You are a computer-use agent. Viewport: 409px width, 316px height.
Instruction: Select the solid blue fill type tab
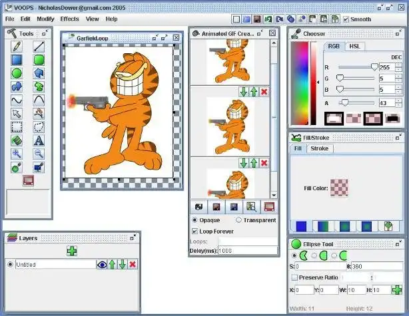pyautogui.click(x=301, y=226)
